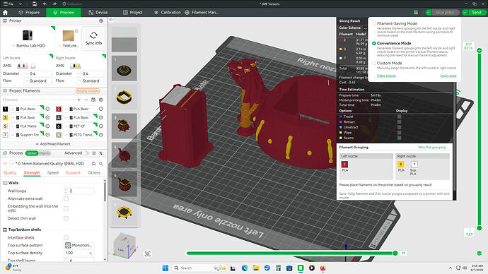Select the Convenience Mode radio button
The image size is (488, 274).
click(x=374, y=44)
